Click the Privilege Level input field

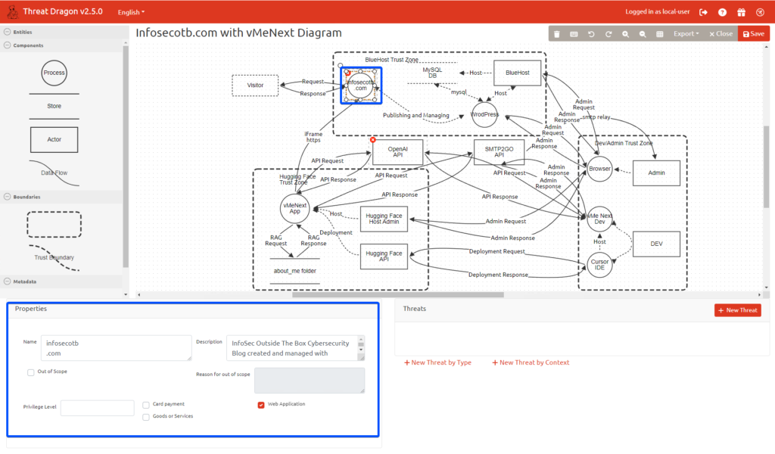(x=97, y=408)
